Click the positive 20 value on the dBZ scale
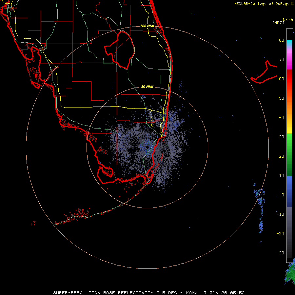The height and width of the screenshot is (295, 295). click(x=282, y=156)
